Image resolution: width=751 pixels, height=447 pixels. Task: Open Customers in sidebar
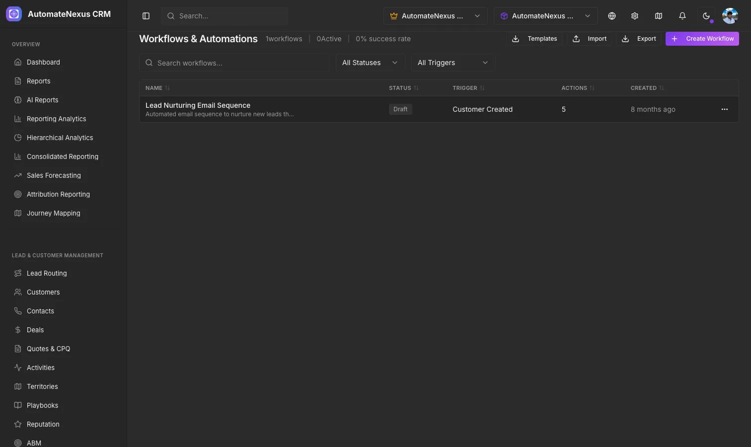tap(64, 292)
